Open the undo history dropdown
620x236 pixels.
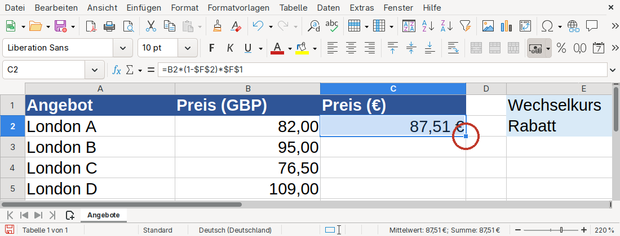[x=271, y=27]
